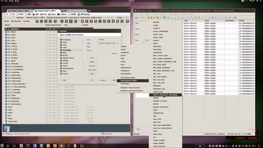Click the Remove tag X icon in Mp3tag toolbar
263x148 pixels.
coord(139,18)
